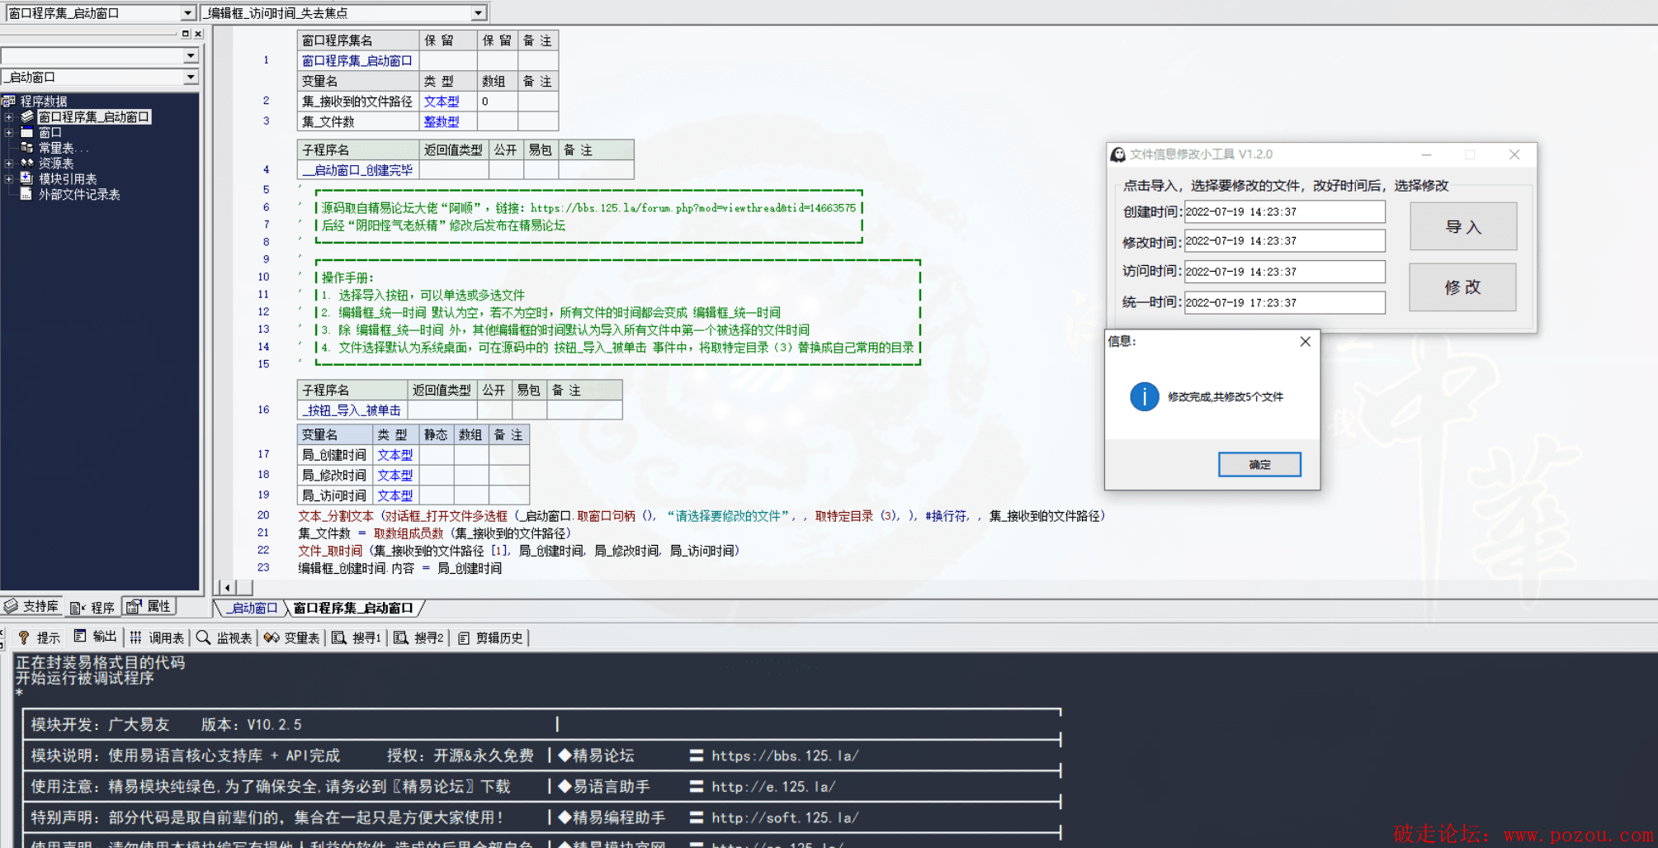Click the 文本型 type link for 集_接收到的文件路径
The width and height of the screenshot is (1658, 848).
[442, 102]
